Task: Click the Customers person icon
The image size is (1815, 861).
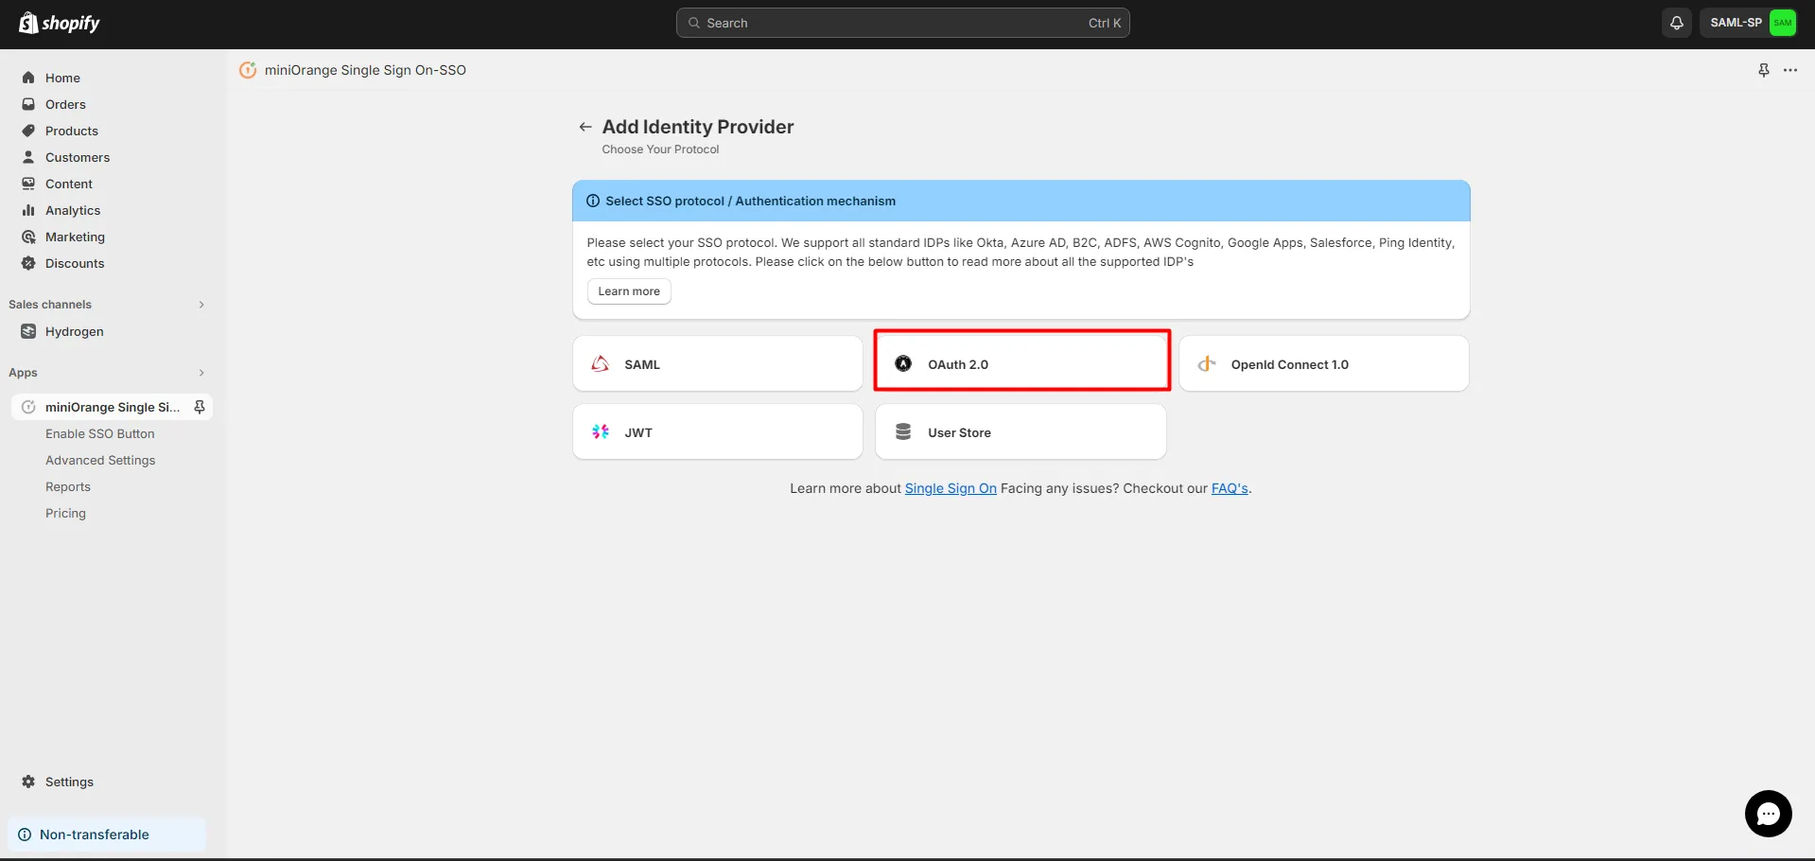Action: (28, 157)
